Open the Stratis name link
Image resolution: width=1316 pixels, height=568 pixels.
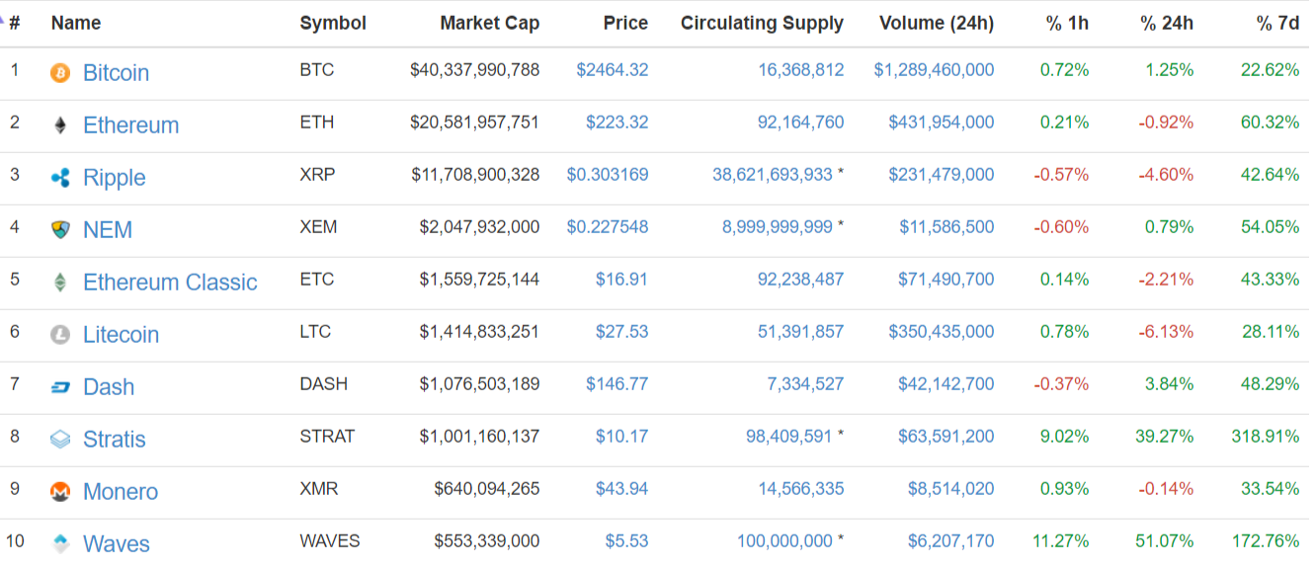pyautogui.click(x=114, y=440)
